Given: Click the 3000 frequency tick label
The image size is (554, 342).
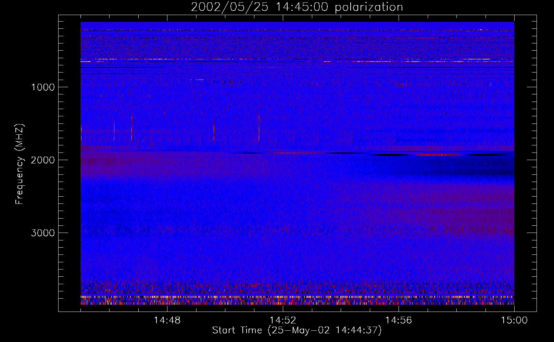Looking at the screenshot, I should 43,233.
